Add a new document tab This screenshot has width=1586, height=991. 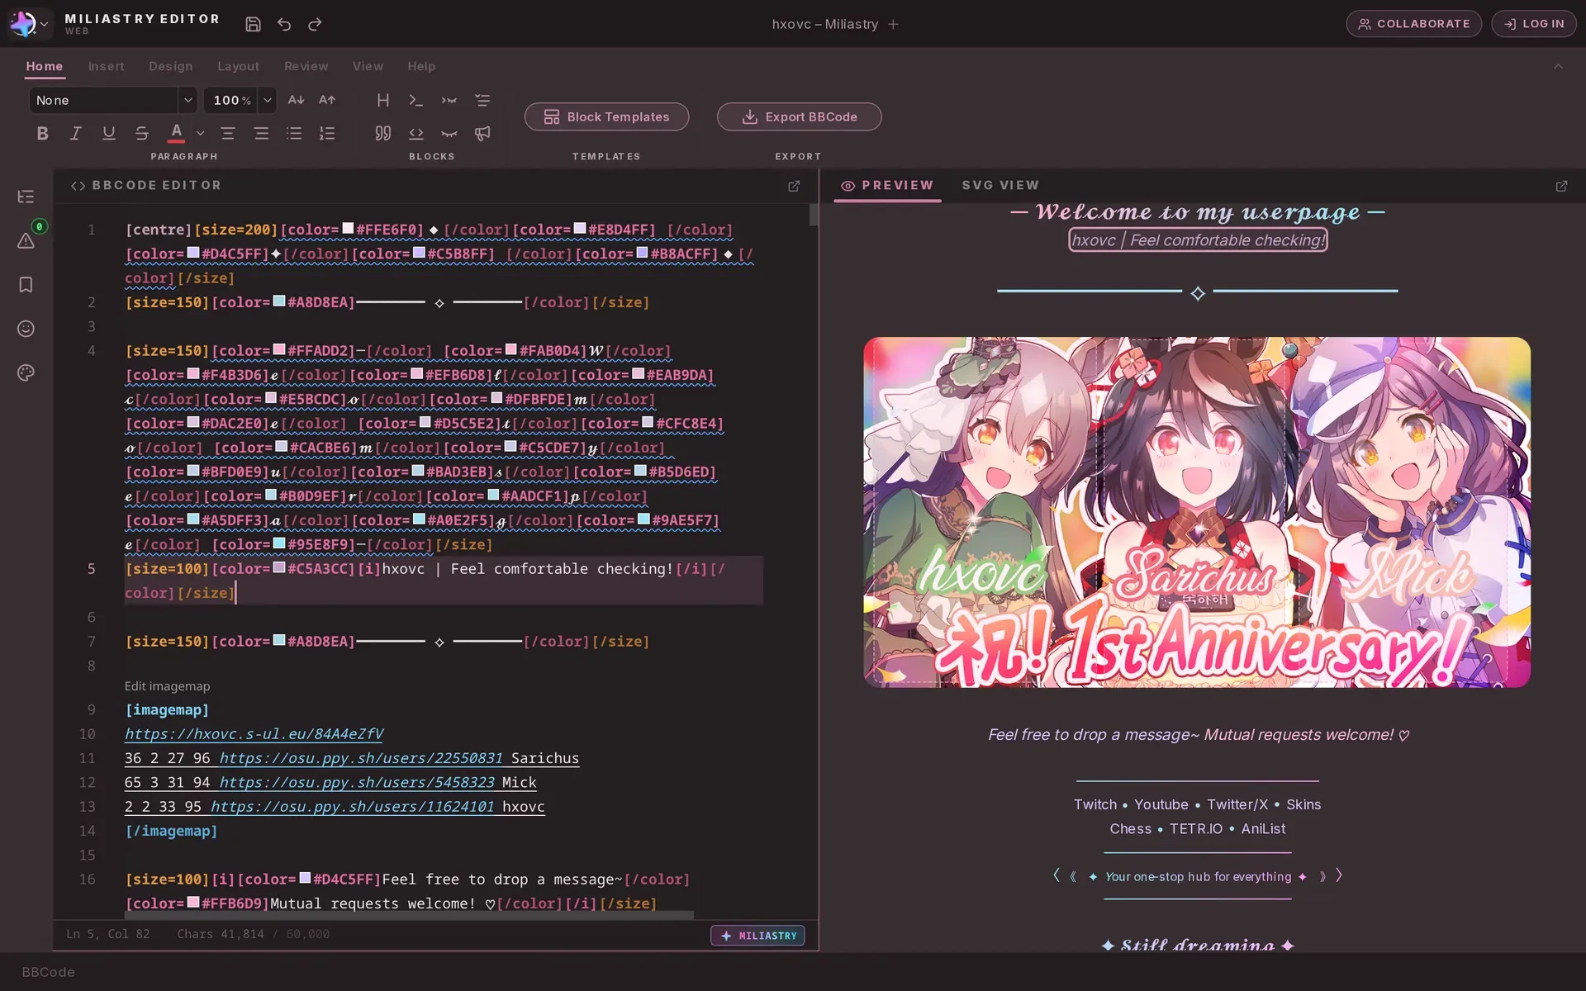coord(893,24)
